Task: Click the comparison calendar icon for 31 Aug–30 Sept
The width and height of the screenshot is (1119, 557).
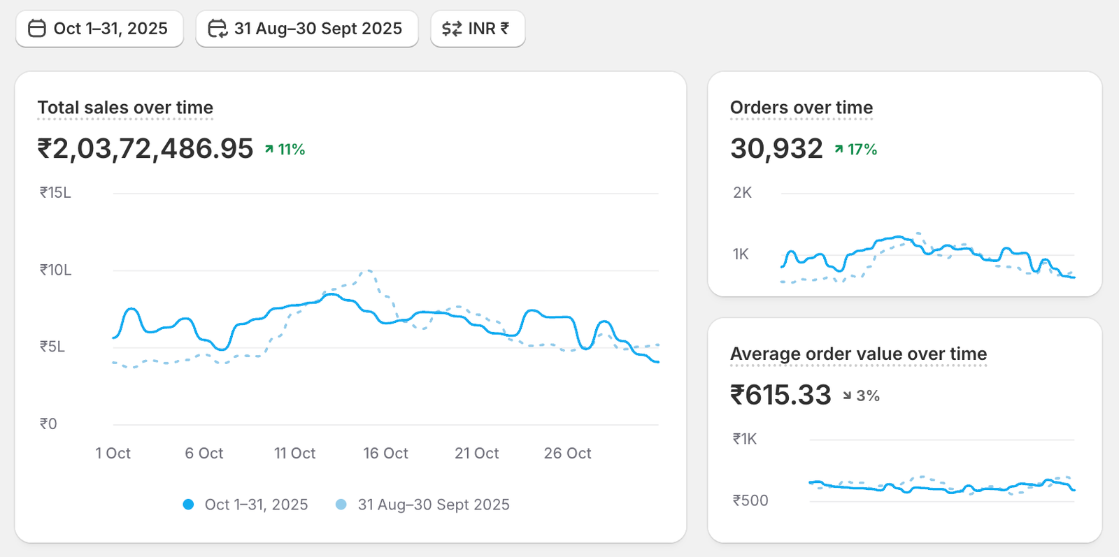Action: 218,29
